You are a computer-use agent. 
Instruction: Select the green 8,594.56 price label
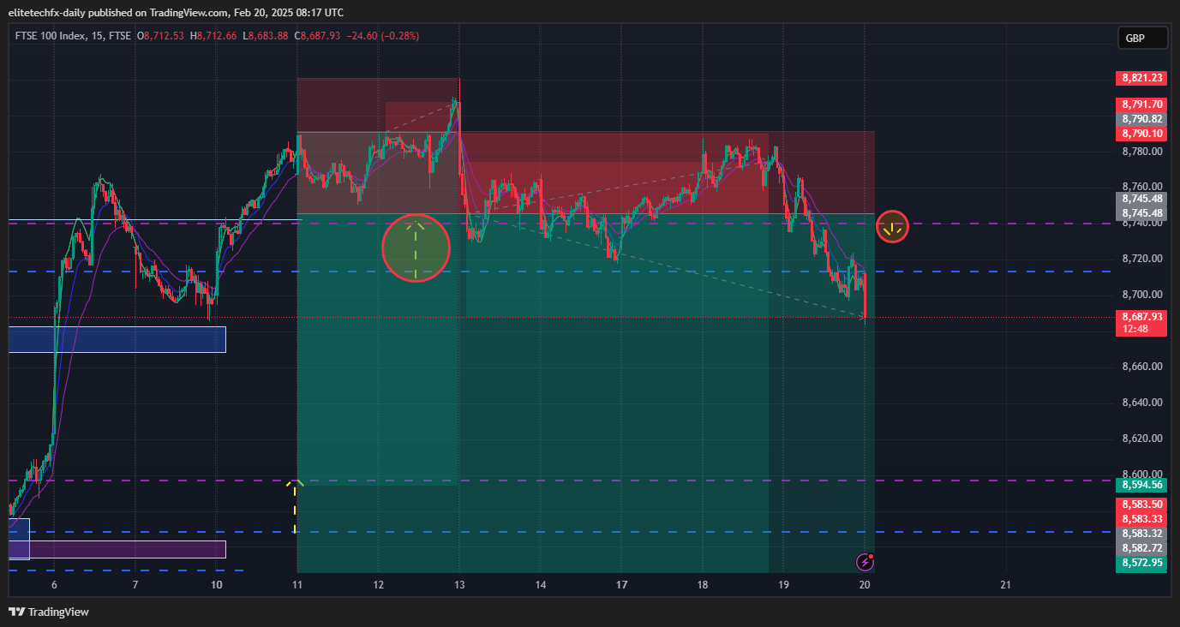coord(1141,484)
